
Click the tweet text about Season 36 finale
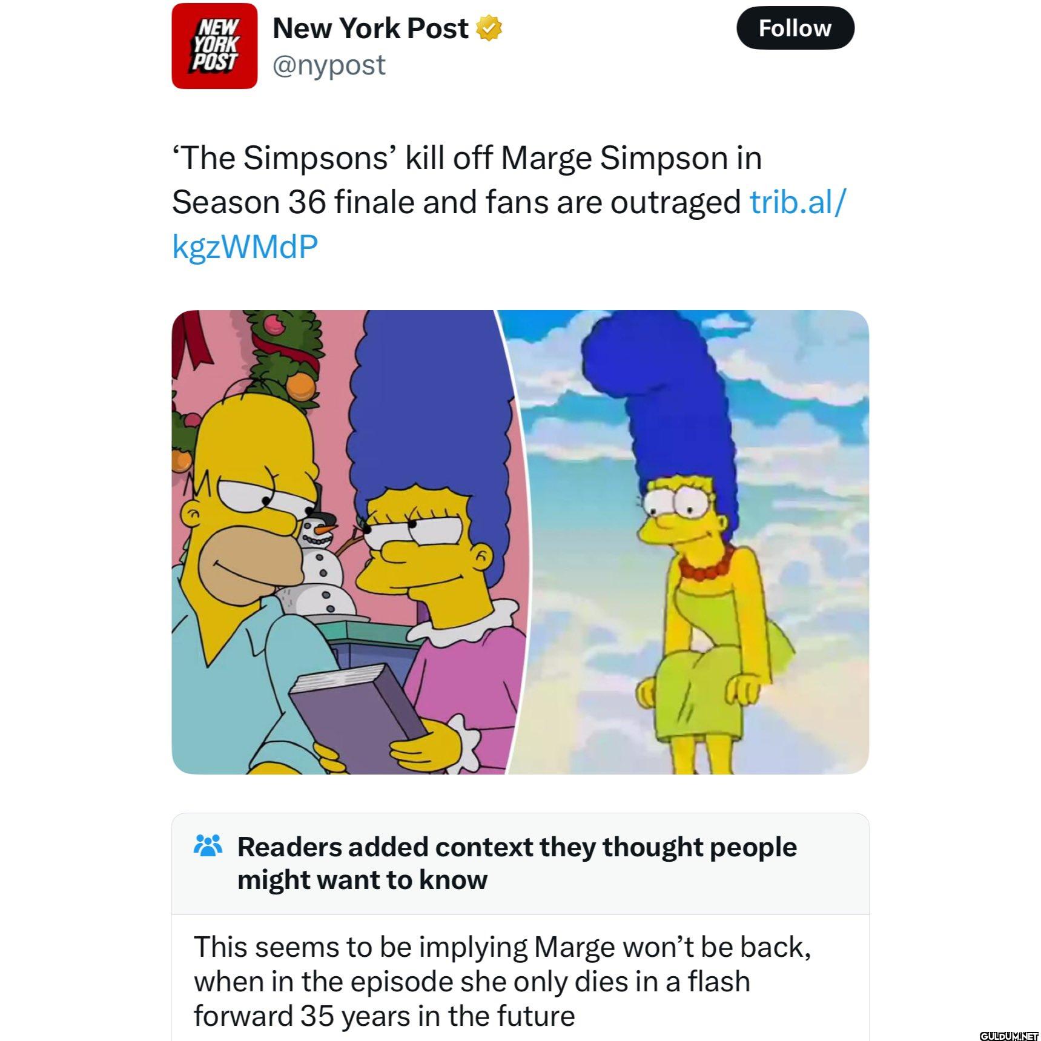[466, 180]
